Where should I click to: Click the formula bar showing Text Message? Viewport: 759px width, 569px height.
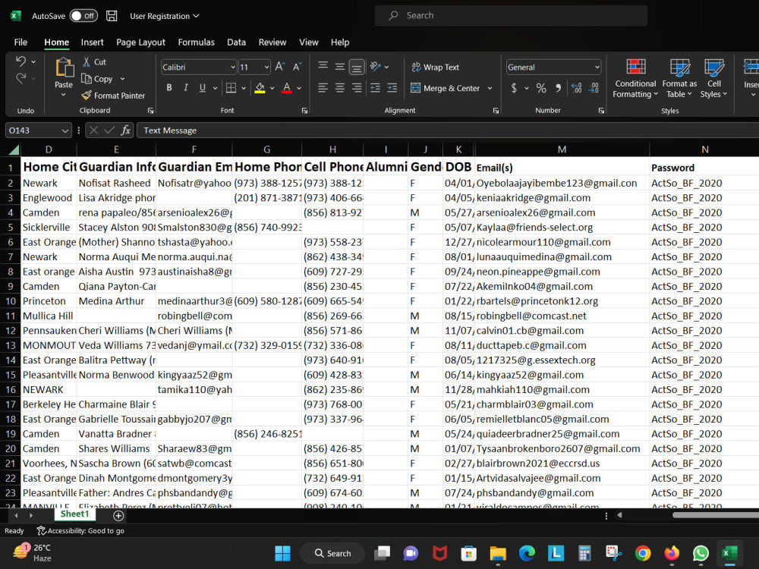tap(448, 130)
